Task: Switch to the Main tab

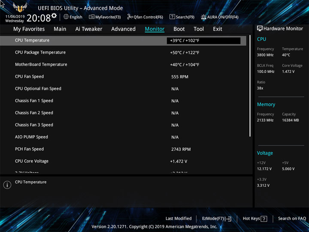Action: coord(60,29)
